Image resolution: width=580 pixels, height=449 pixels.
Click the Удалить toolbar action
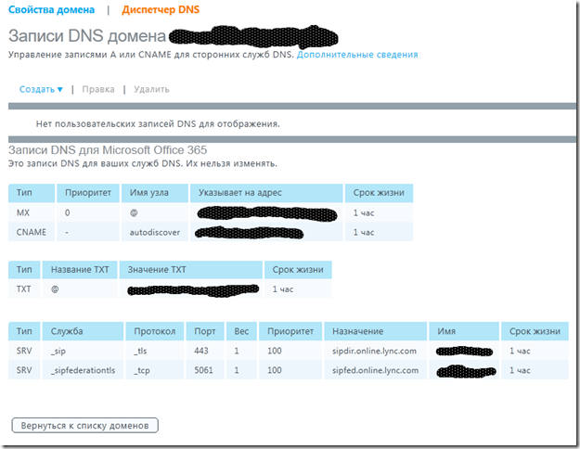coord(151,89)
